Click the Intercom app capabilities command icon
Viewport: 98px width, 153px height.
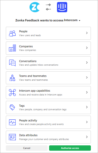tap(12, 92)
